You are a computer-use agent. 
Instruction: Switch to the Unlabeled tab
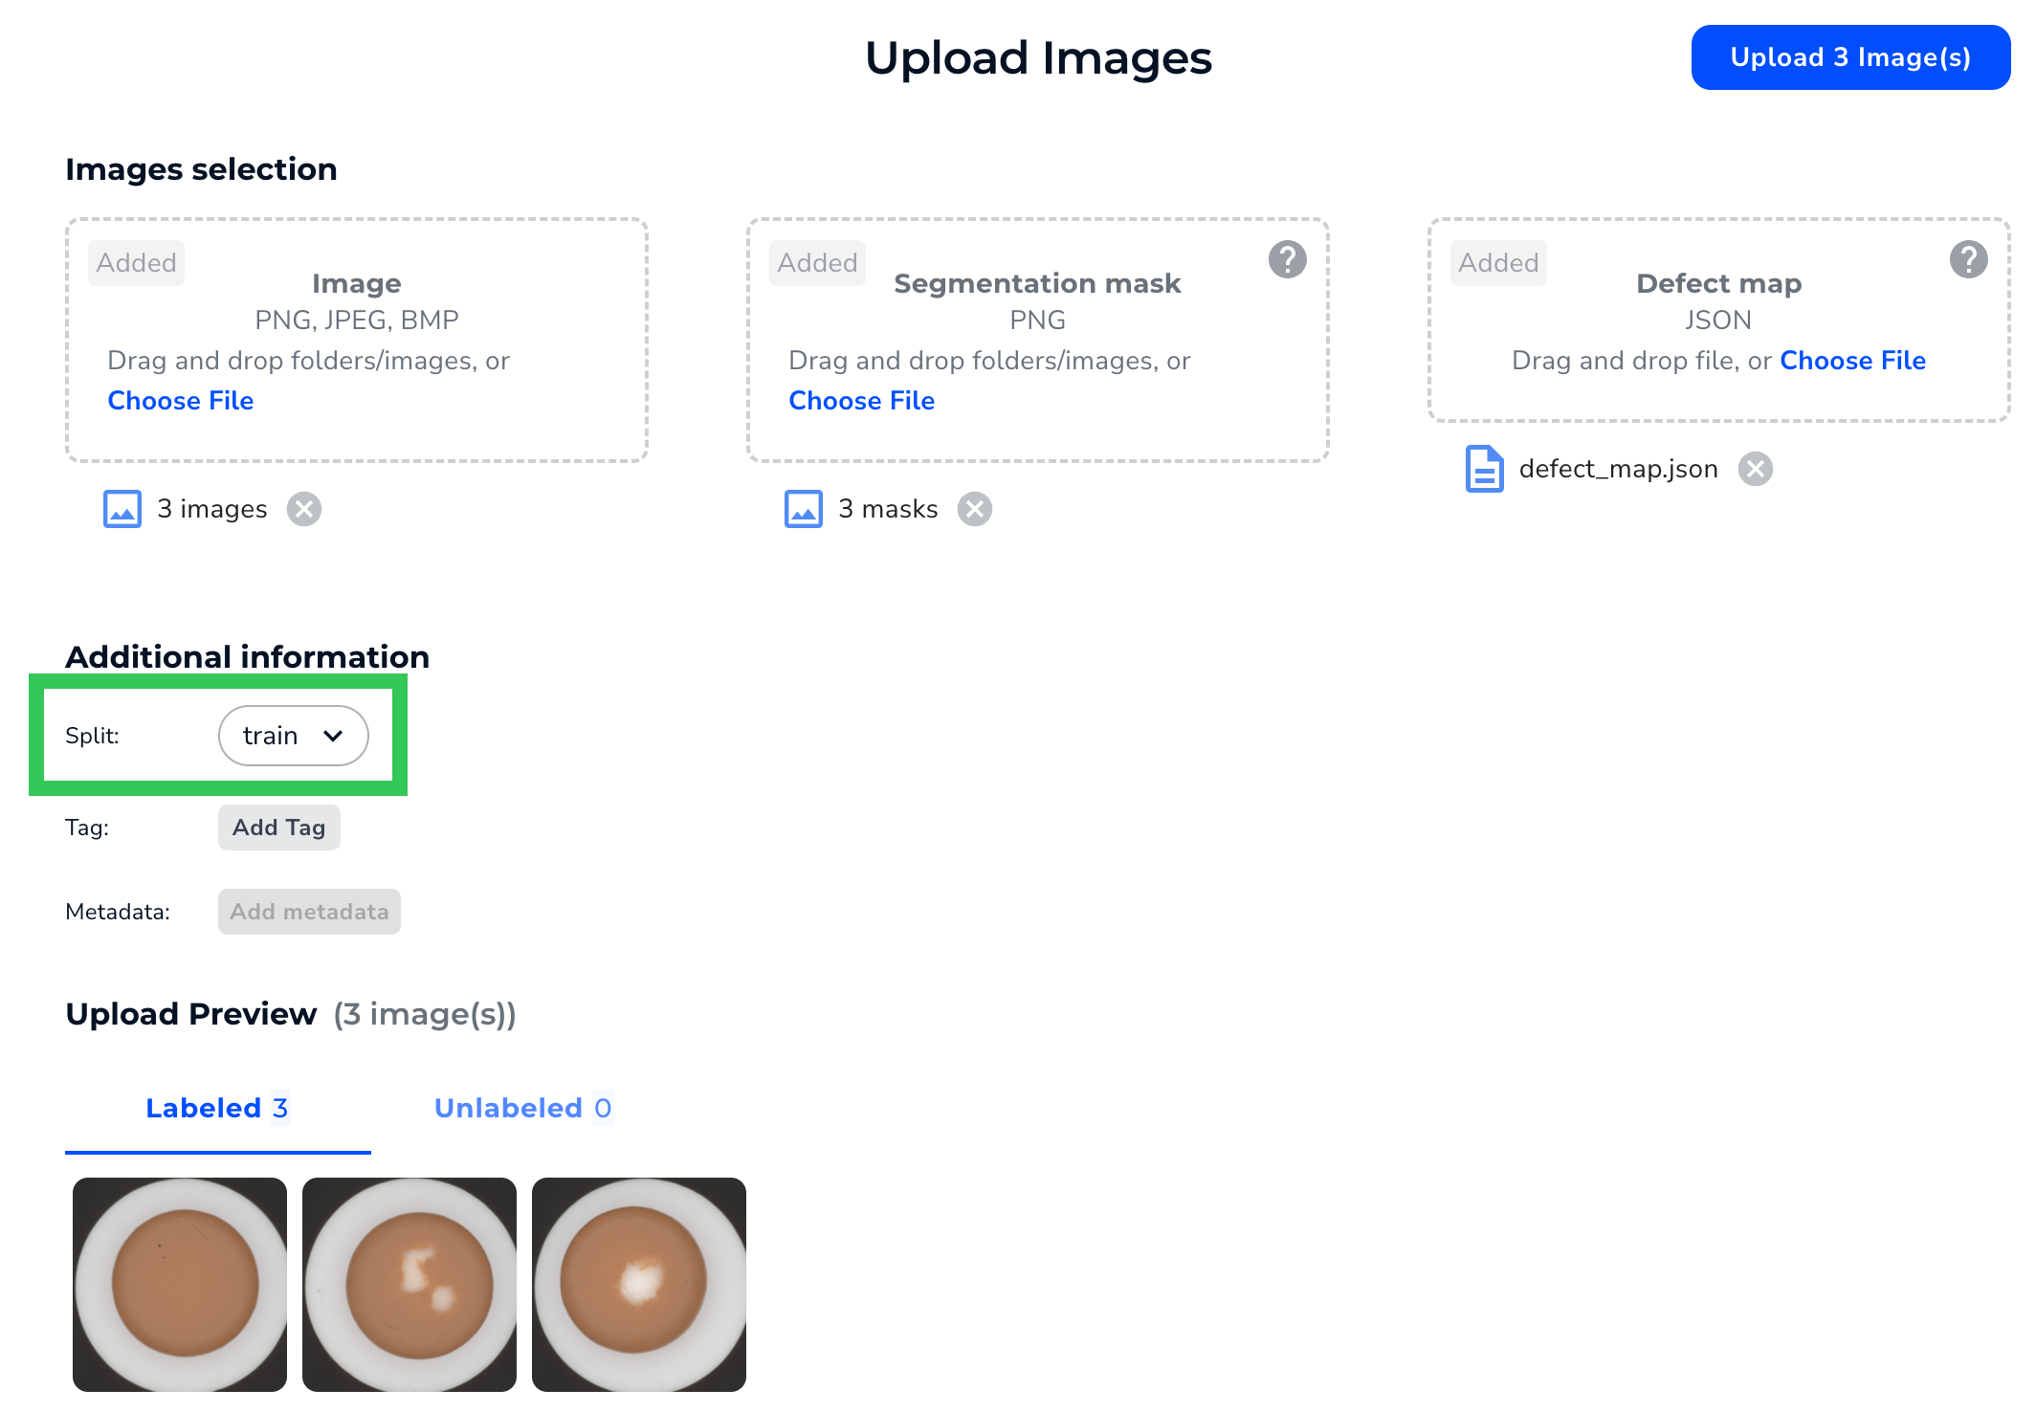pos(523,1108)
